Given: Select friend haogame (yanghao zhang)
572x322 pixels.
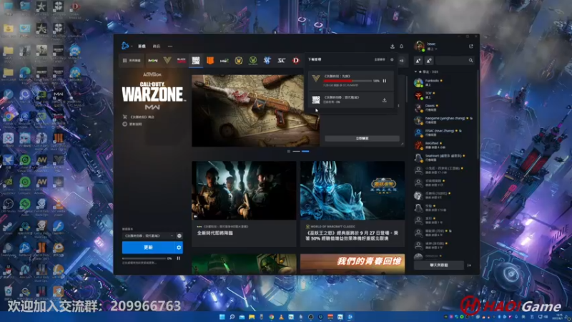Looking at the screenshot, I should [x=443, y=120].
